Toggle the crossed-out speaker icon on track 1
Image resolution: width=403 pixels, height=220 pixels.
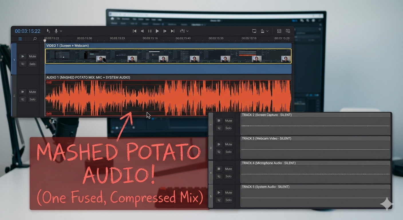coord(23,64)
